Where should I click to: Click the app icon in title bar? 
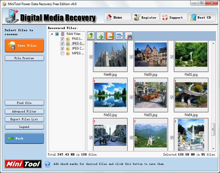[4, 4]
